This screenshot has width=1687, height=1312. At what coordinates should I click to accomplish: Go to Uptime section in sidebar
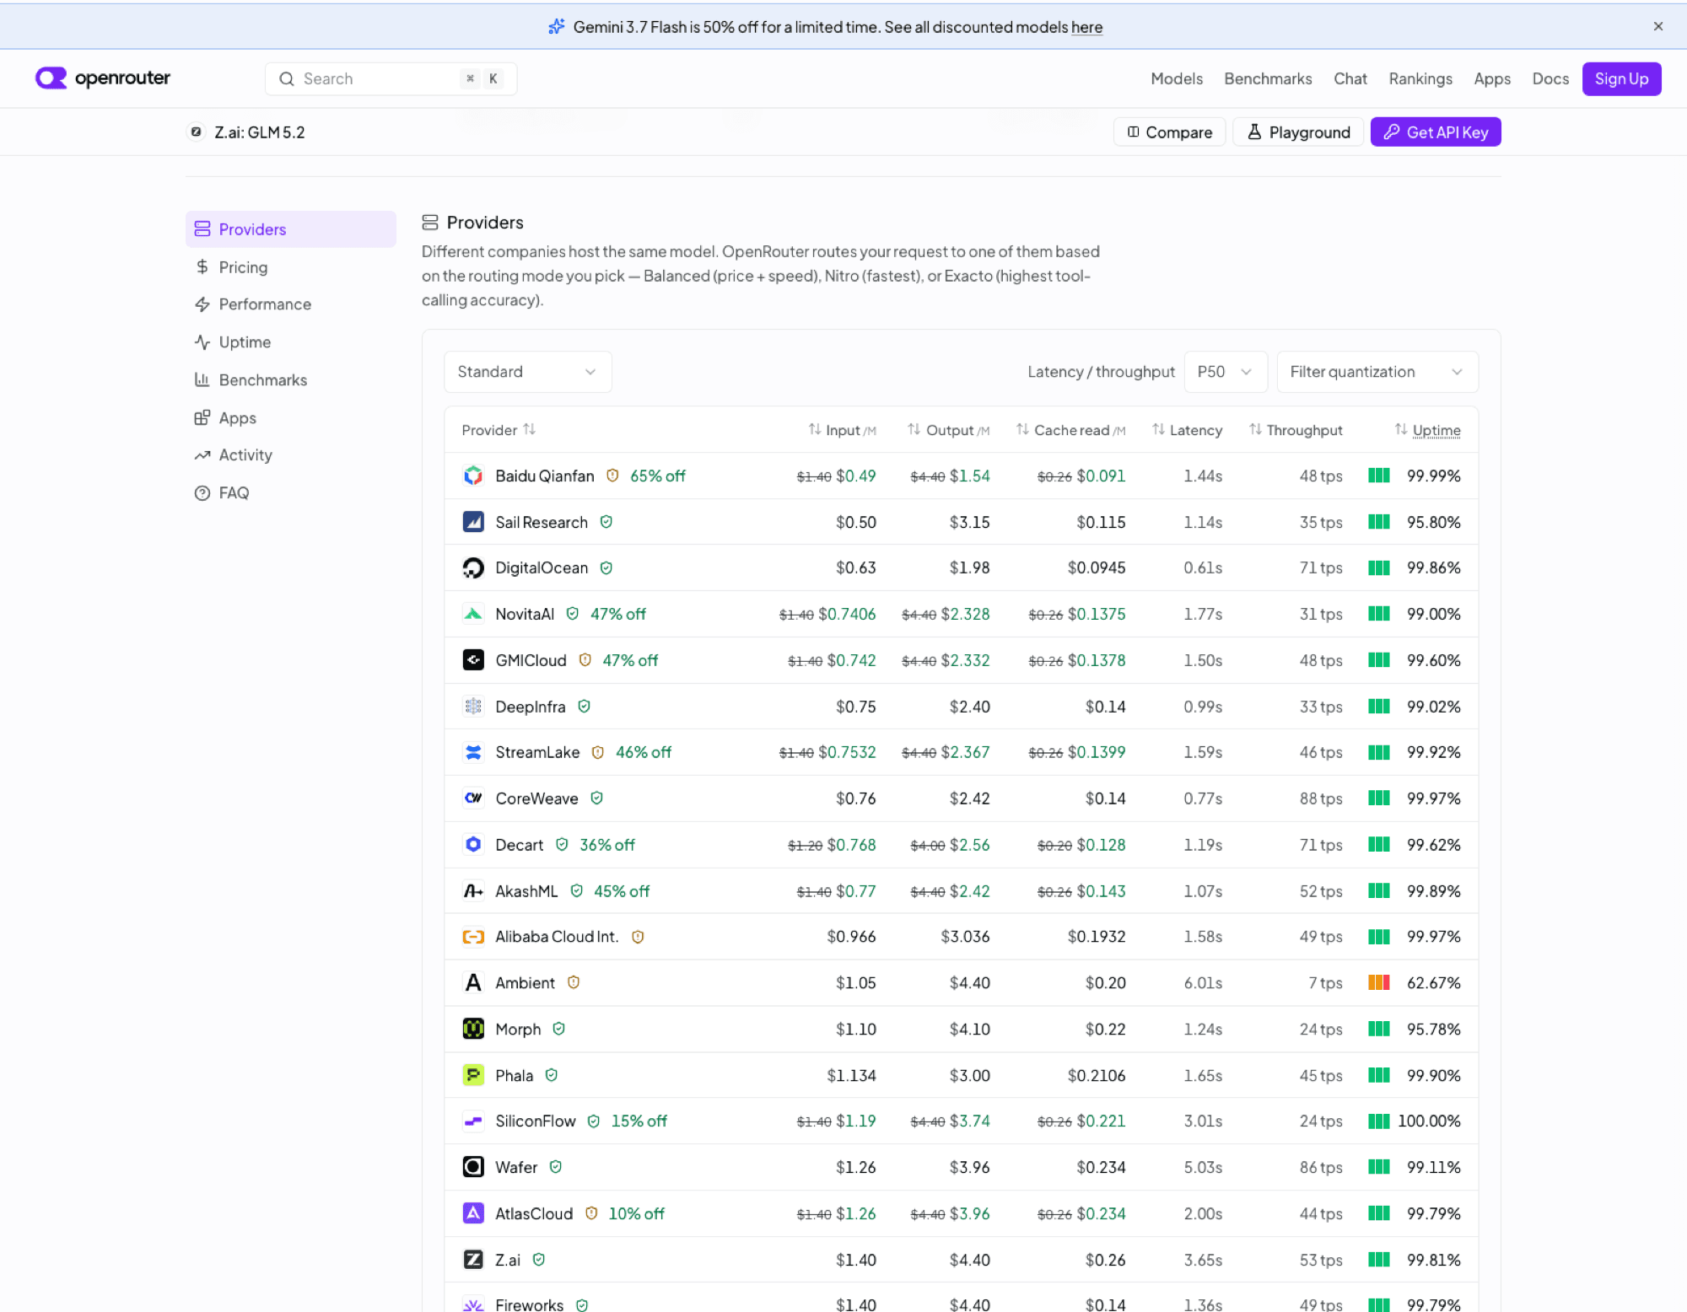point(291,342)
